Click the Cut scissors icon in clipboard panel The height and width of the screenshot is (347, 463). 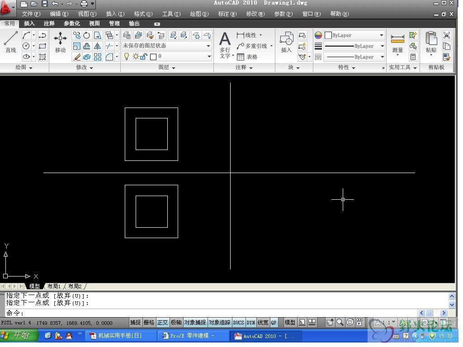pos(446,35)
